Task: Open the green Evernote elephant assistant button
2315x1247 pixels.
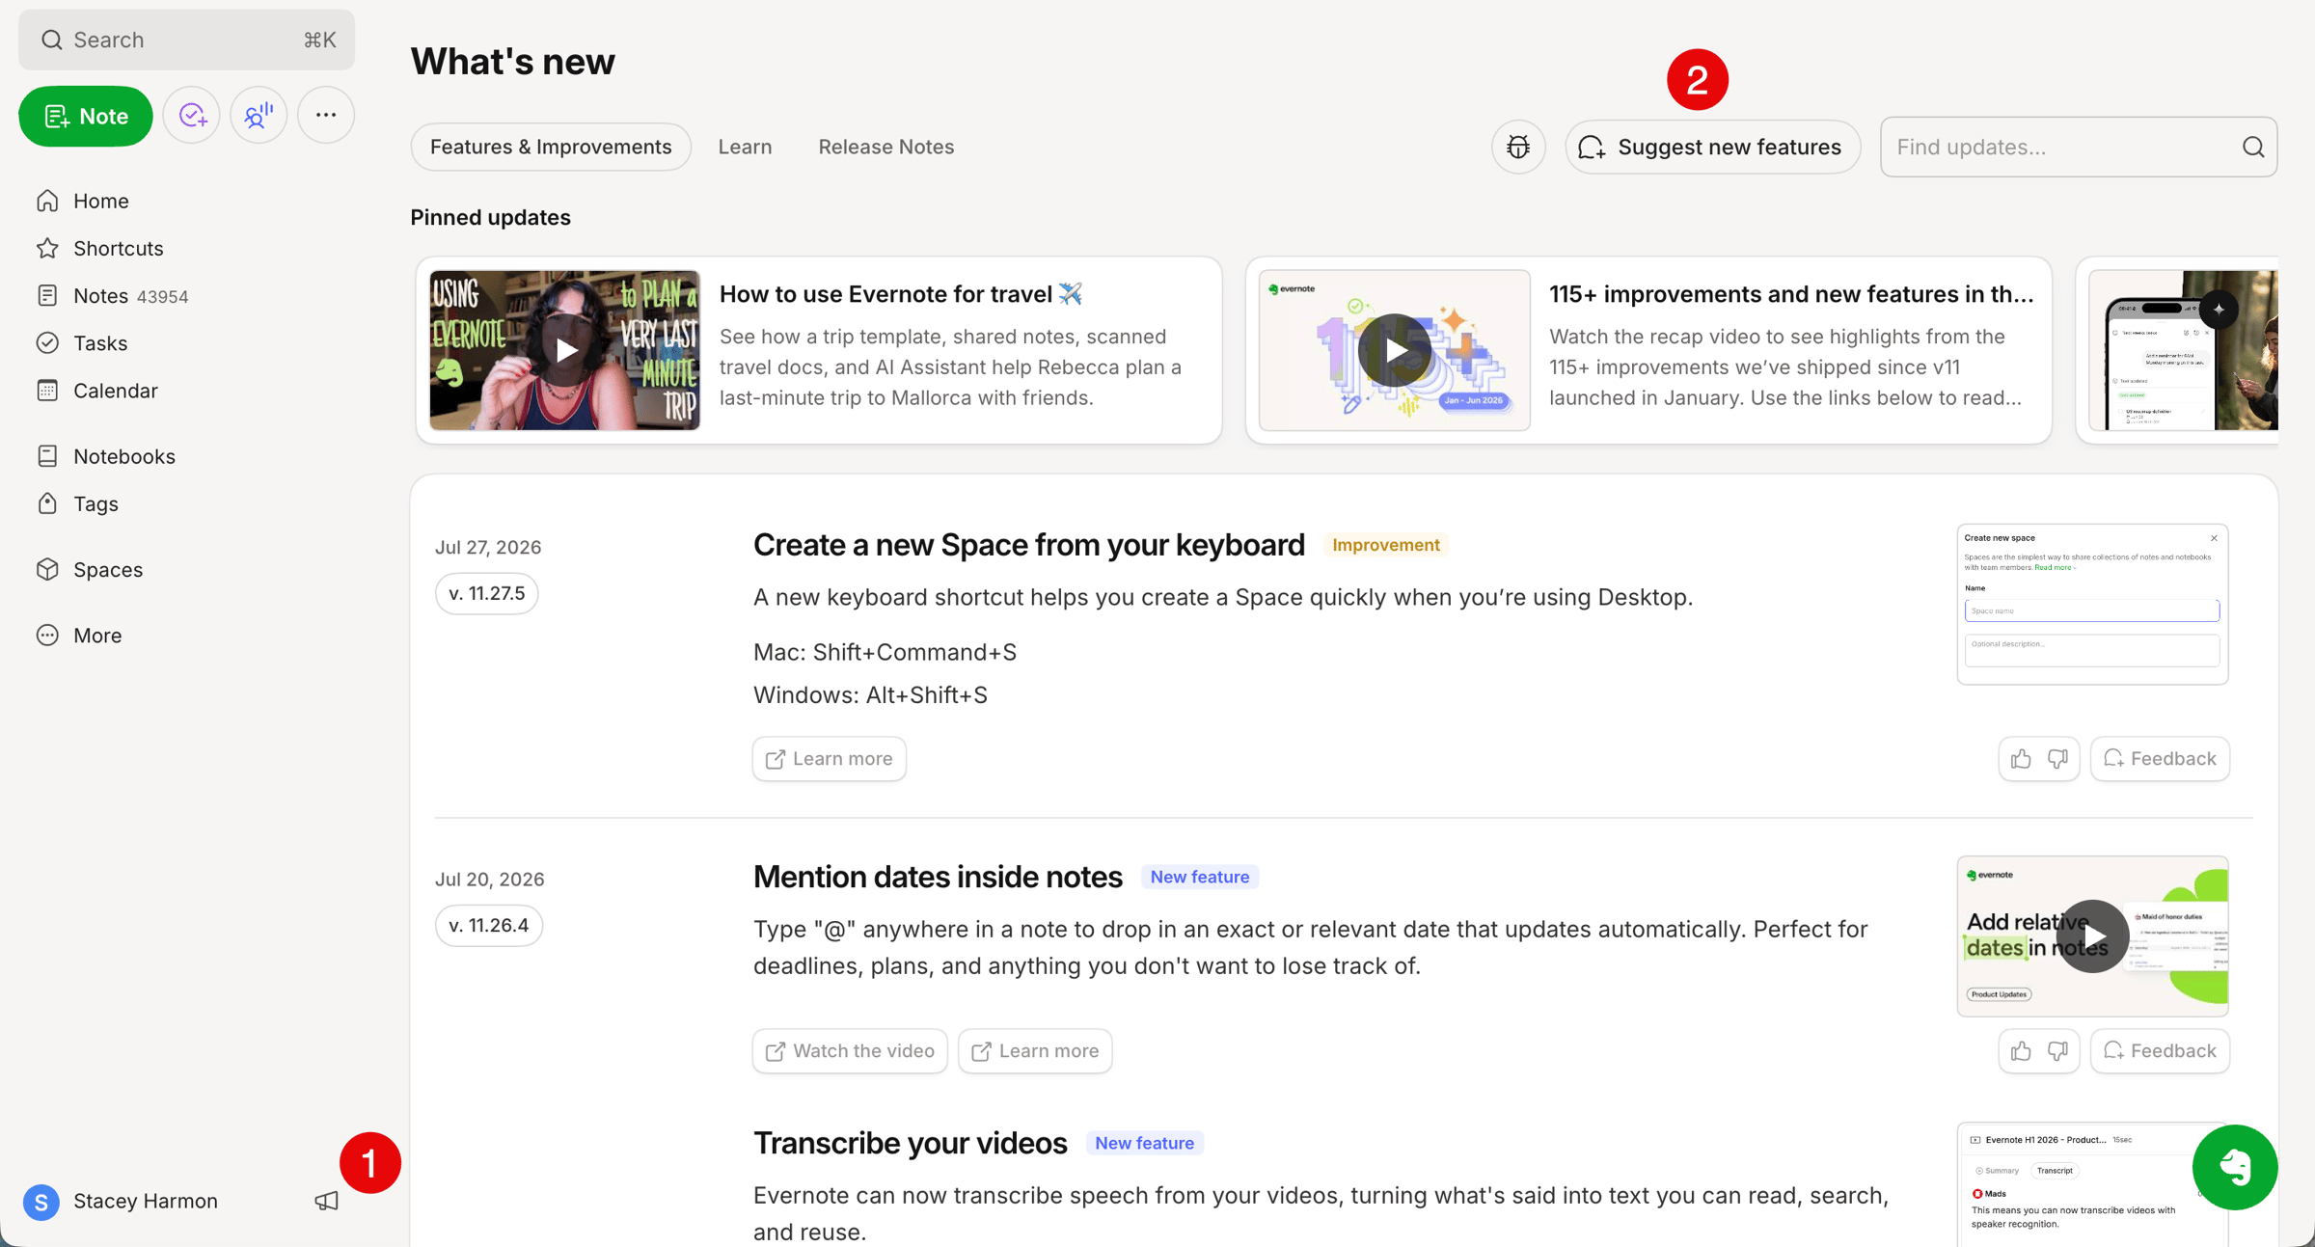Action: click(x=2235, y=1167)
